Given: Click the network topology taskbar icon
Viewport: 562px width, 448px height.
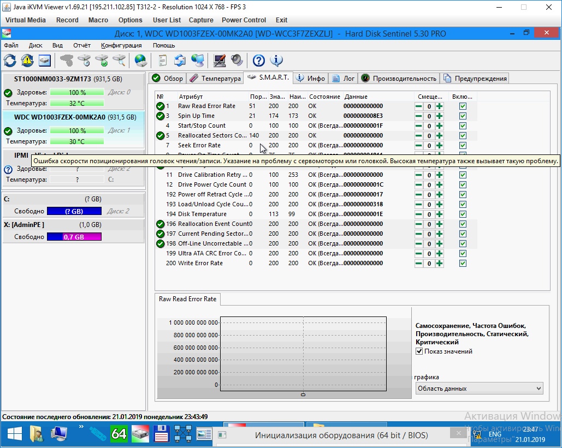Looking at the screenshot, I should (183, 434).
